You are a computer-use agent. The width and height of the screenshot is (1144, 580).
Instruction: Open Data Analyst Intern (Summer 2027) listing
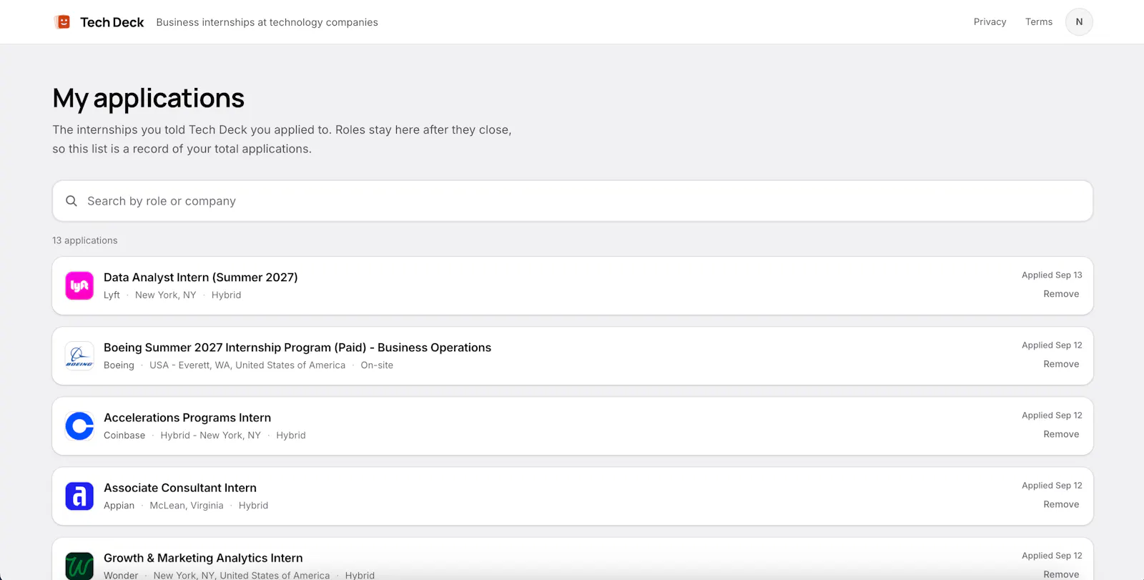pos(201,277)
